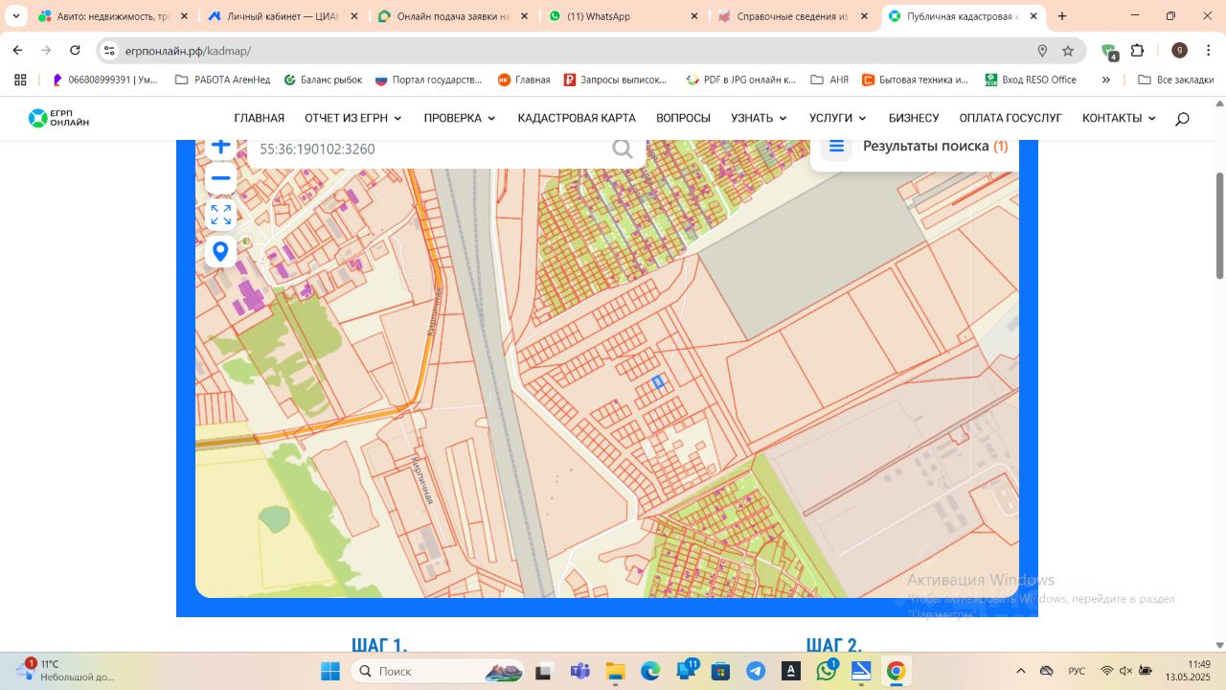Open Баланс рыбок bookmark
1226x690 pixels.
(x=323, y=80)
